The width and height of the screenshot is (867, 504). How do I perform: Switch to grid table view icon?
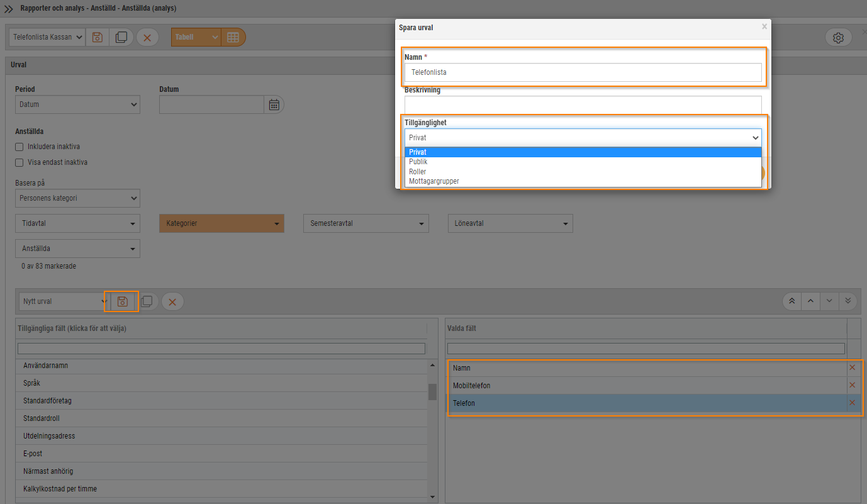click(x=233, y=37)
